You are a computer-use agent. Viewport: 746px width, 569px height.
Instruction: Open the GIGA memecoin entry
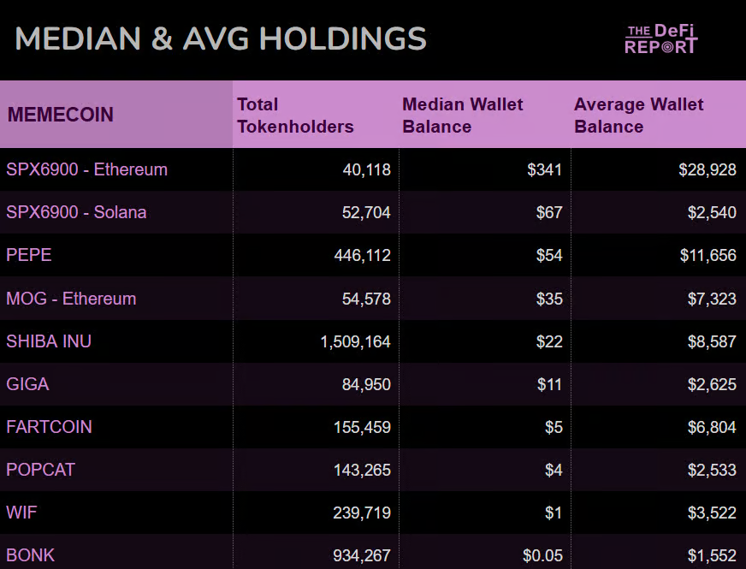click(x=27, y=384)
